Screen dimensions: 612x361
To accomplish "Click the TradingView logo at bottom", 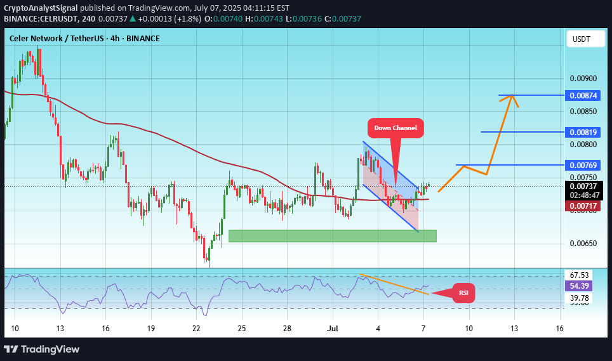I will [x=42, y=349].
